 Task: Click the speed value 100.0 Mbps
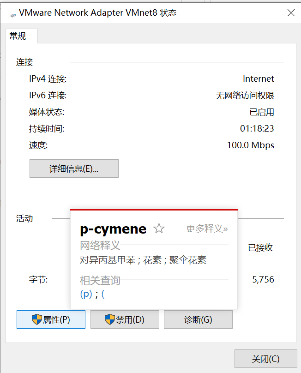point(251,145)
